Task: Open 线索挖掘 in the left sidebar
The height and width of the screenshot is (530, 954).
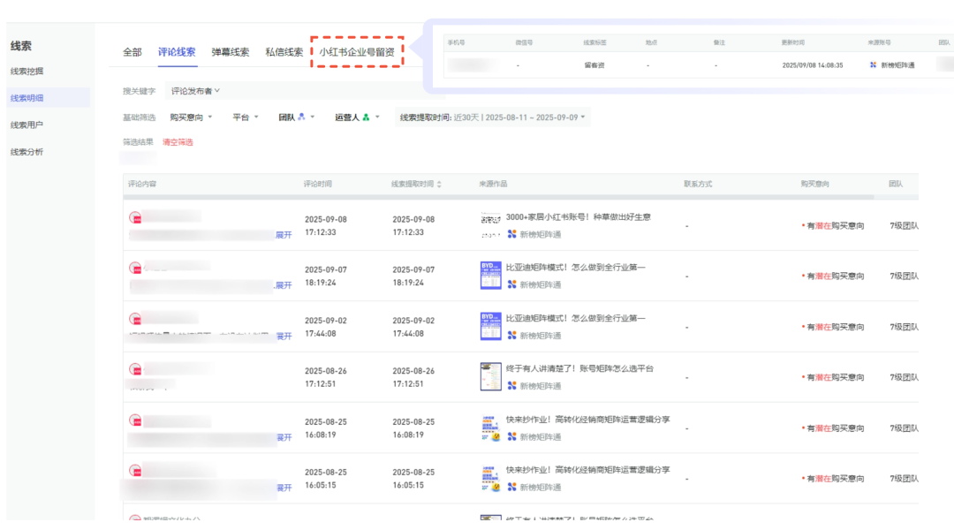Action: tap(26, 71)
